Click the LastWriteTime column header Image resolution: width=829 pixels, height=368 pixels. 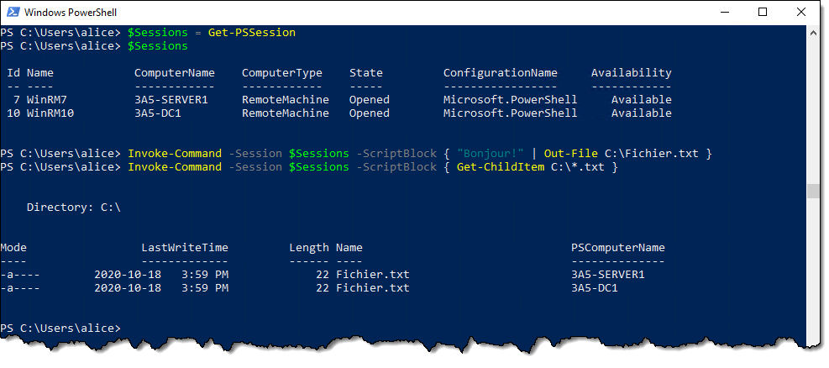click(185, 248)
